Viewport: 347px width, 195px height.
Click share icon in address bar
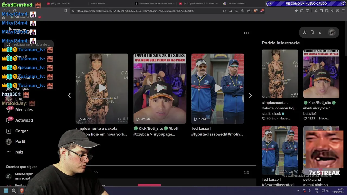(x=249, y=11)
